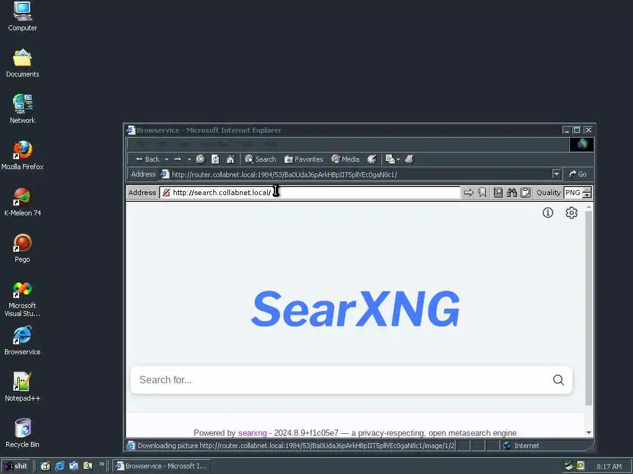The image size is (633, 474).
Task: Expand the IE address bar dropdown
Action: (x=557, y=174)
